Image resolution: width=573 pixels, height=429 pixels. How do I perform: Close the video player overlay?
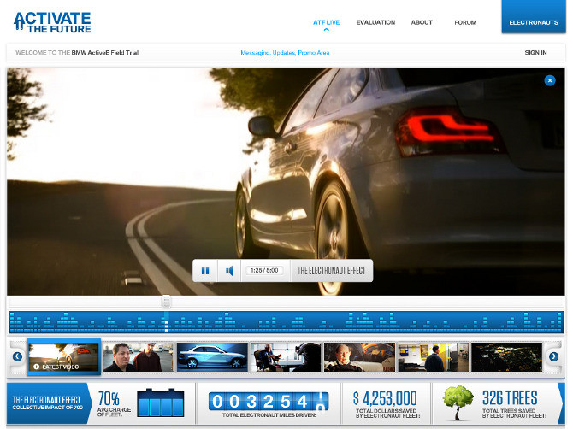[x=550, y=80]
